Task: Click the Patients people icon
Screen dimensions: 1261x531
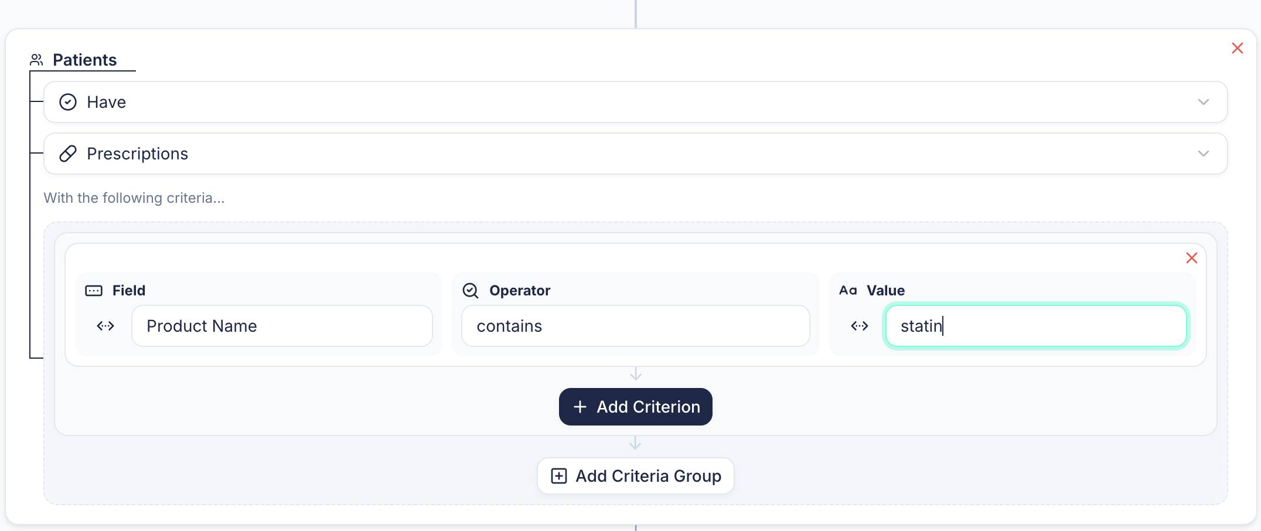Action: (36, 60)
